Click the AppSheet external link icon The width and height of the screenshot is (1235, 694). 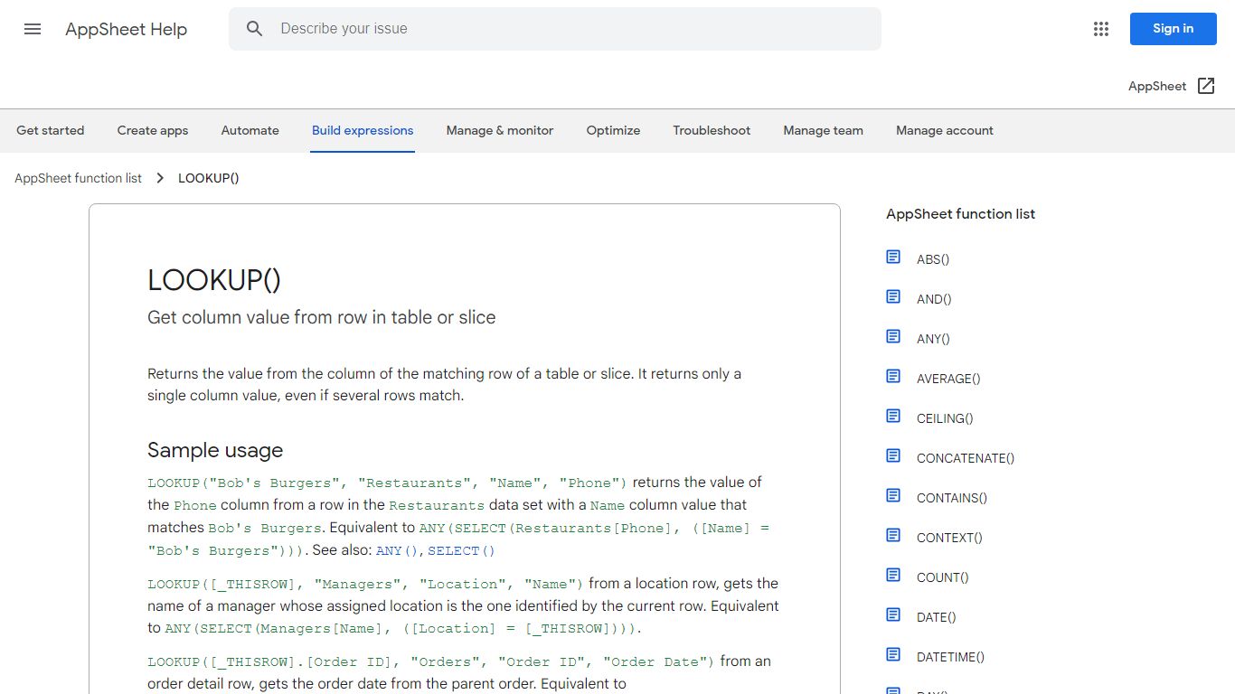tap(1206, 86)
